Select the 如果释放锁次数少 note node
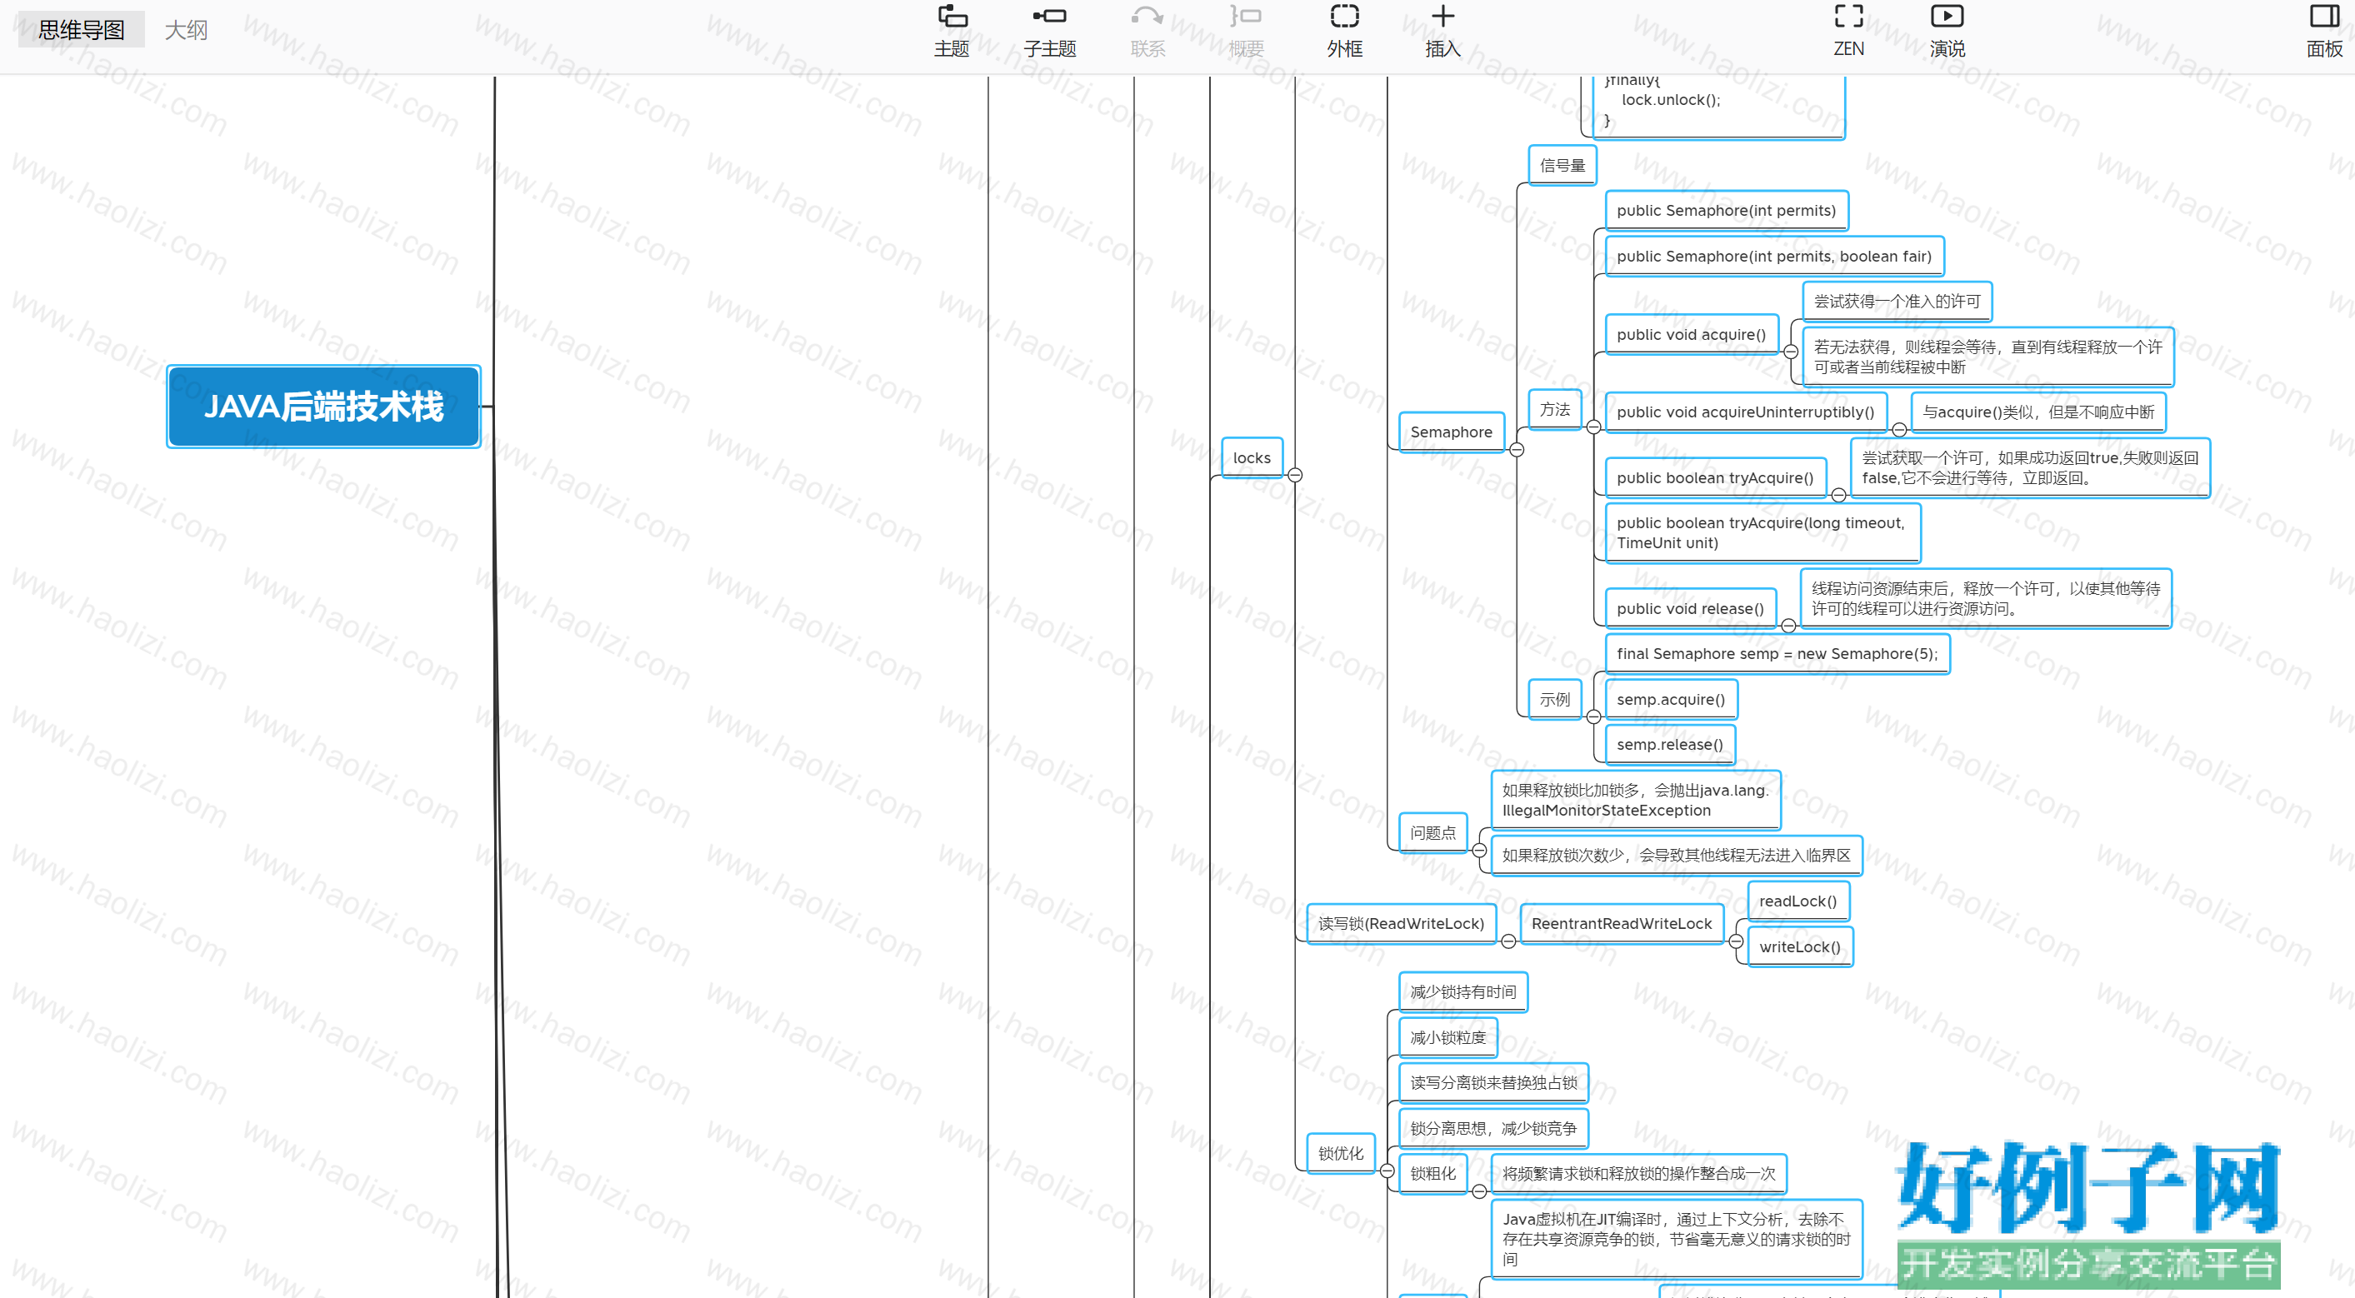This screenshot has height=1298, width=2355. click(x=1676, y=856)
